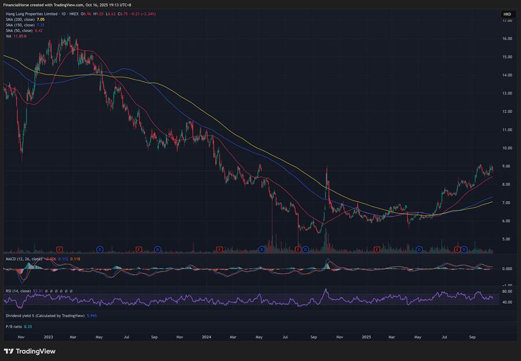This screenshot has height=361, width=521.
Task: Select the MACD (12, 26, close) legend
Action: coord(23,259)
